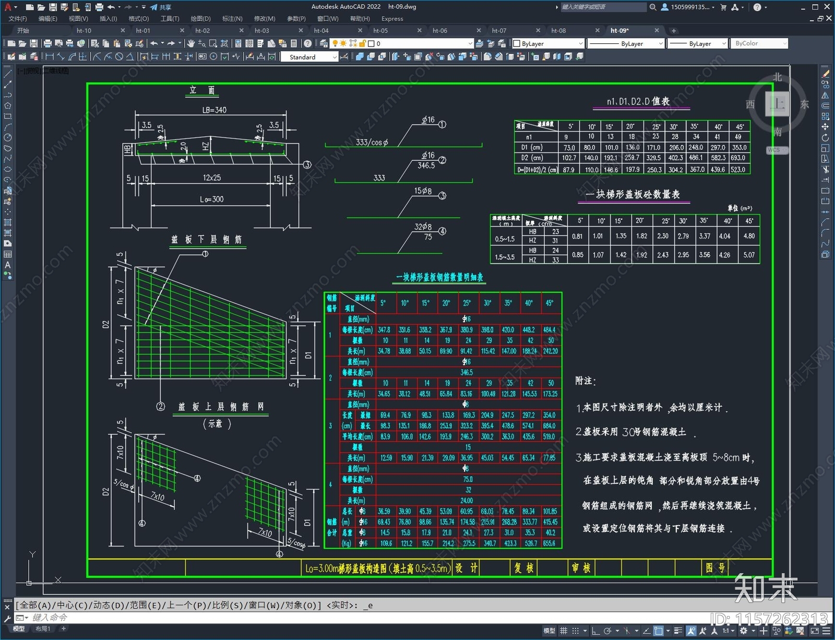Click the ViewCube 上 top face
Viewport: 835px width, 640px height.
pos(778,103)
